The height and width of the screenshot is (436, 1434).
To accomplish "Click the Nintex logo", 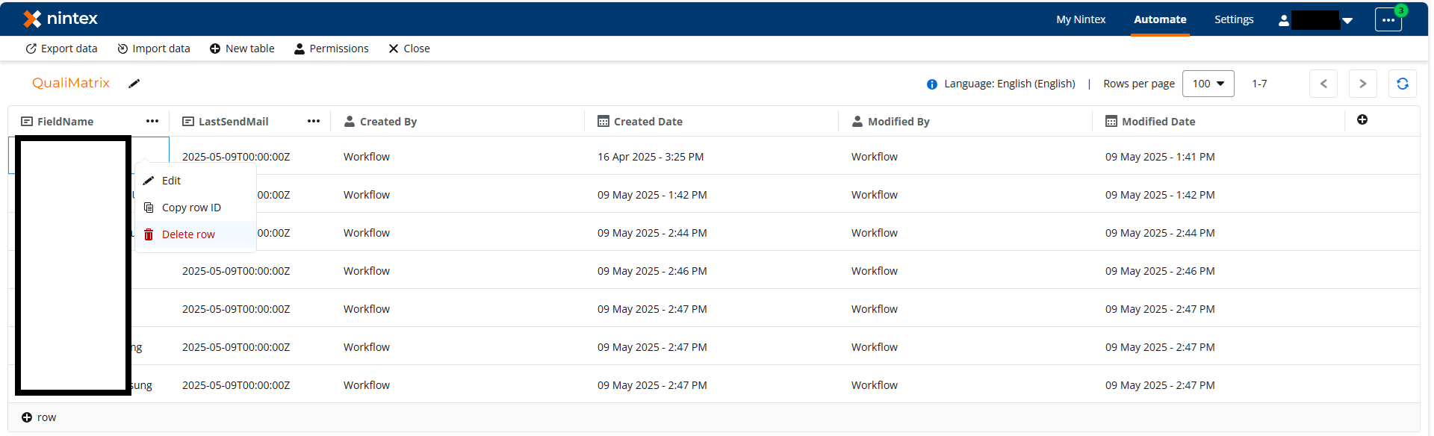I will 60,19.
